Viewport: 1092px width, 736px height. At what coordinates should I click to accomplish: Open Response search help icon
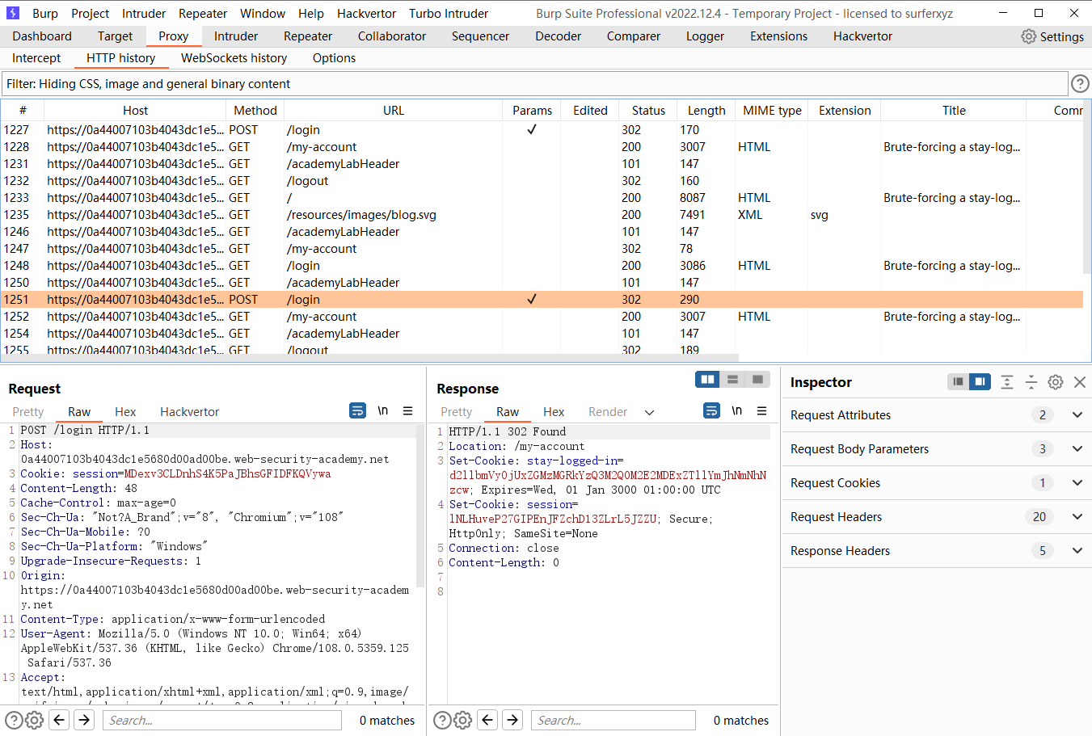(x=442, y=720)
